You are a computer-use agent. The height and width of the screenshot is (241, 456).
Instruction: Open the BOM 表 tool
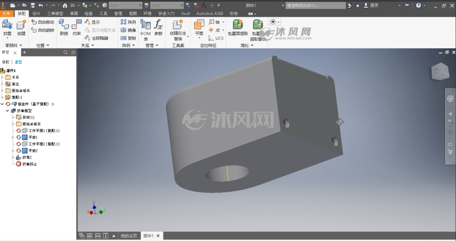tap(145, 30)
